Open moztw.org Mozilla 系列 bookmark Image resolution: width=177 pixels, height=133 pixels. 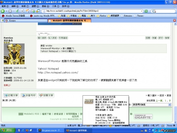pyautogui.click(x=43, y=16)
